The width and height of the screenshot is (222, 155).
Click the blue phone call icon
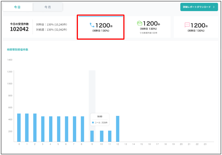click(x=92, y=25)
